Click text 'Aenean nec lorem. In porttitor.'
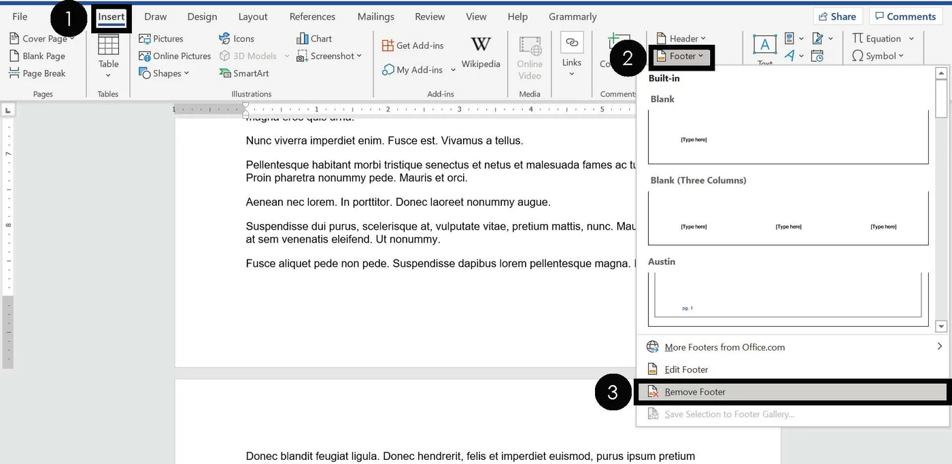 (319, 202)
